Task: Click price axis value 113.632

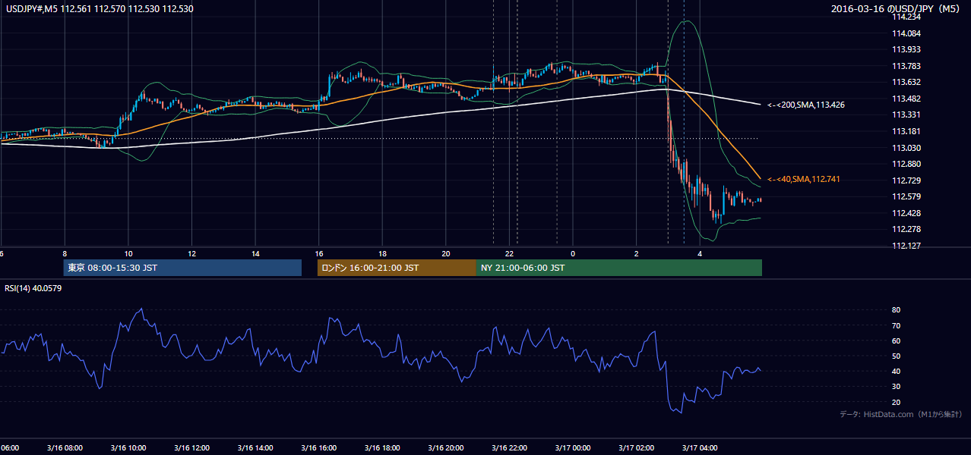Action: (x=906, y=83)
